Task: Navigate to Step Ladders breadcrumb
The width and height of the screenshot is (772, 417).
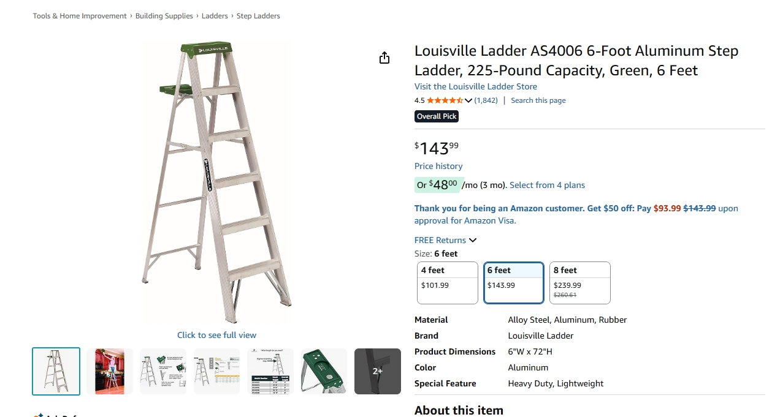Action: coord(258,16)
